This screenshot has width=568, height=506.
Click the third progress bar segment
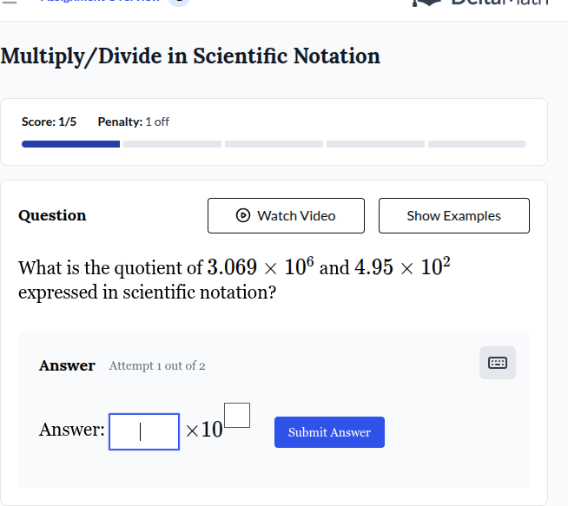point(274,144)
